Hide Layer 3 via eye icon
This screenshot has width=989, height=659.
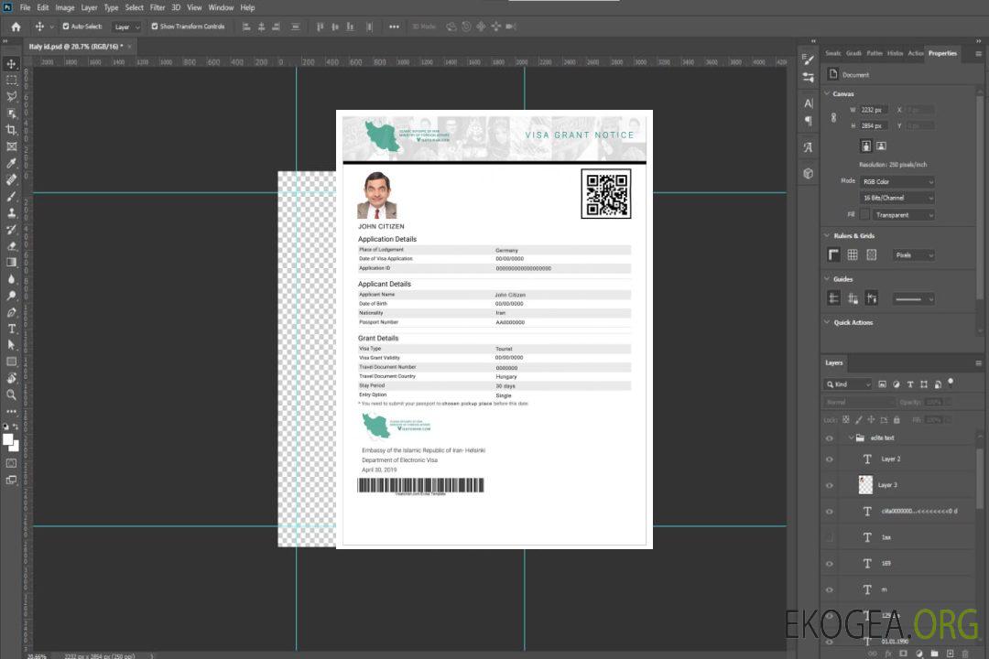[x=830, y=486]
